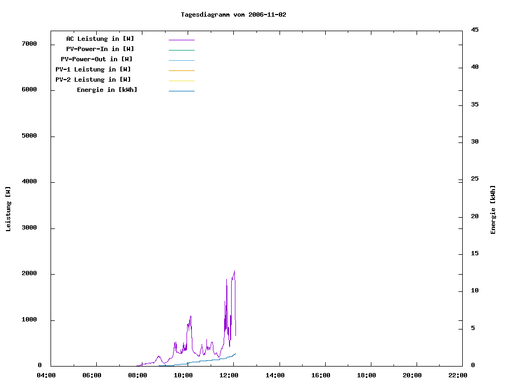The image size is (516, 387).
Task: Click the 2000 value on the power axis
Action: pos(29,274)
